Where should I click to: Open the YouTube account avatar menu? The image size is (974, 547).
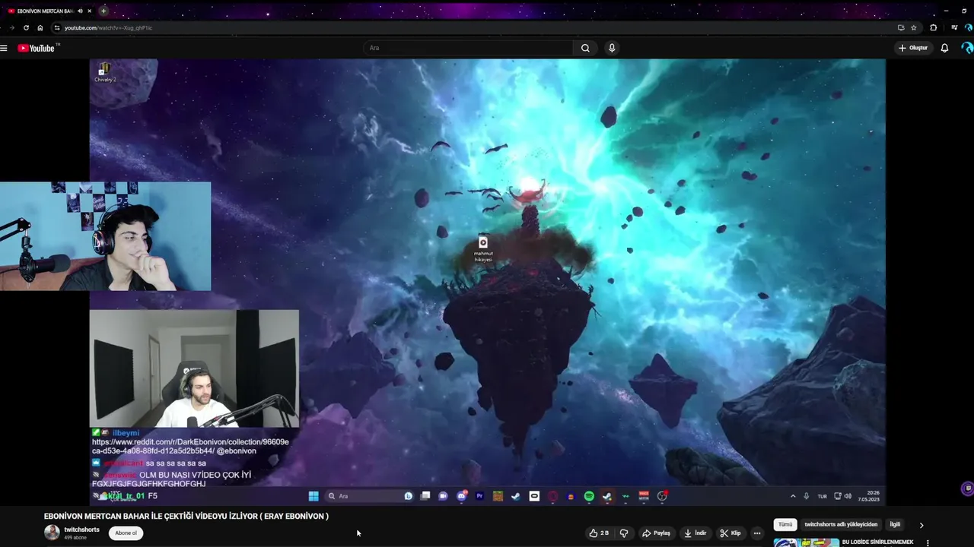click(967, 48)
